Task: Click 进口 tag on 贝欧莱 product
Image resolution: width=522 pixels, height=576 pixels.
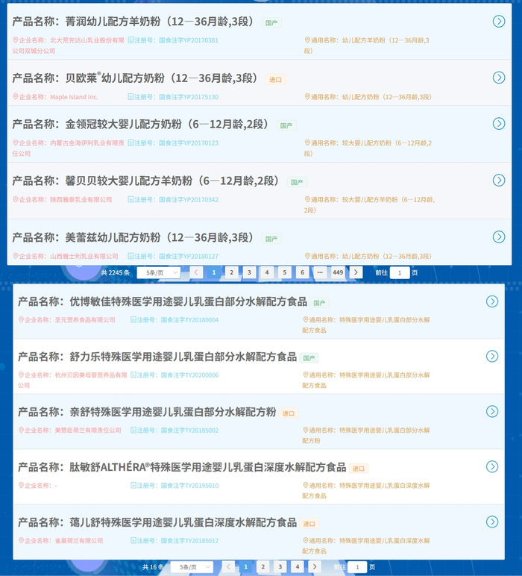Action: (275, 79)
